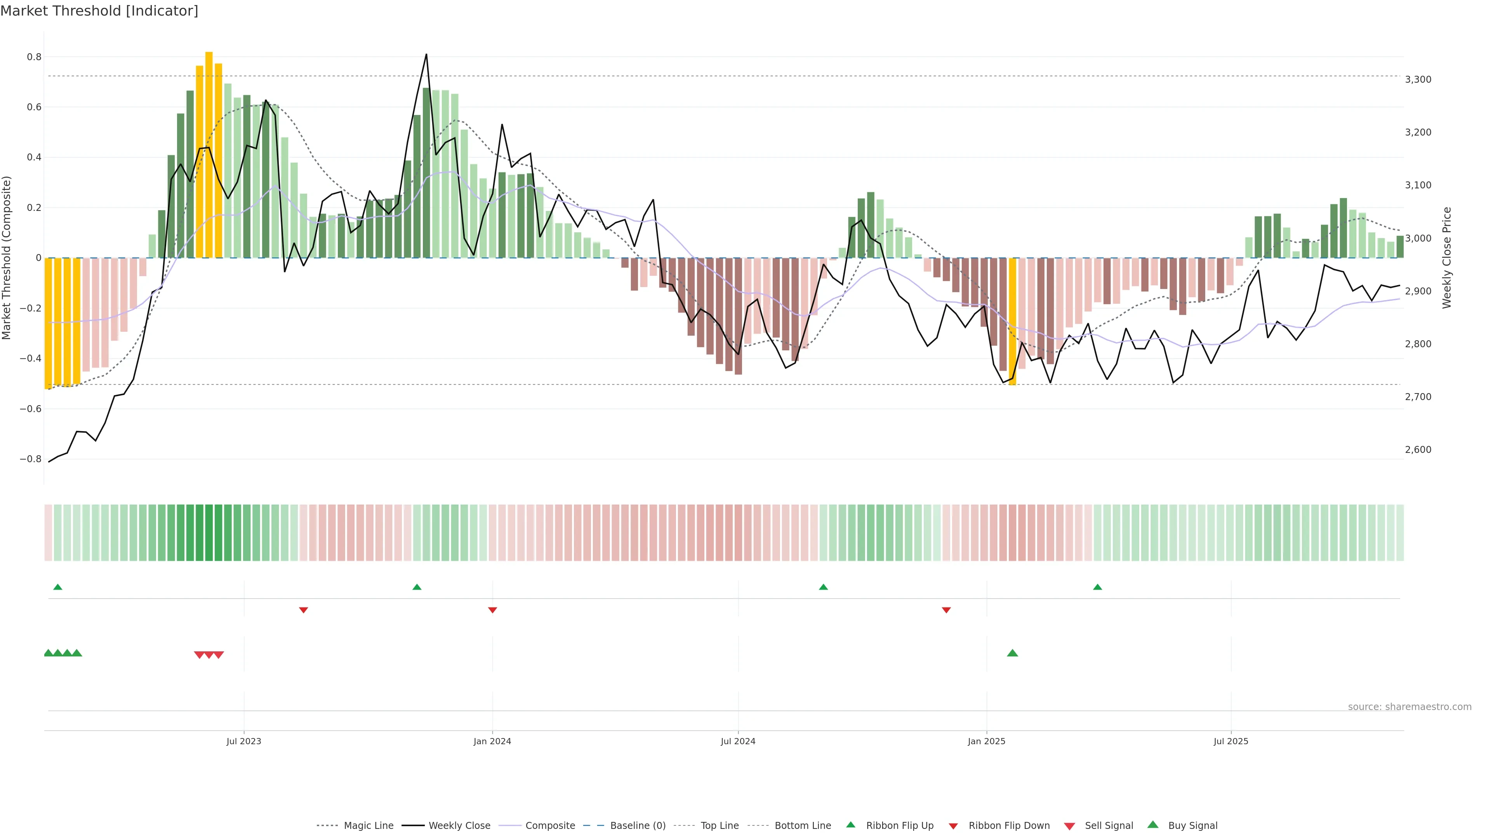Screen dimensions: 1491x839
Task: Click the Jul 2025 x-axis label
Action: (1230, 741)
